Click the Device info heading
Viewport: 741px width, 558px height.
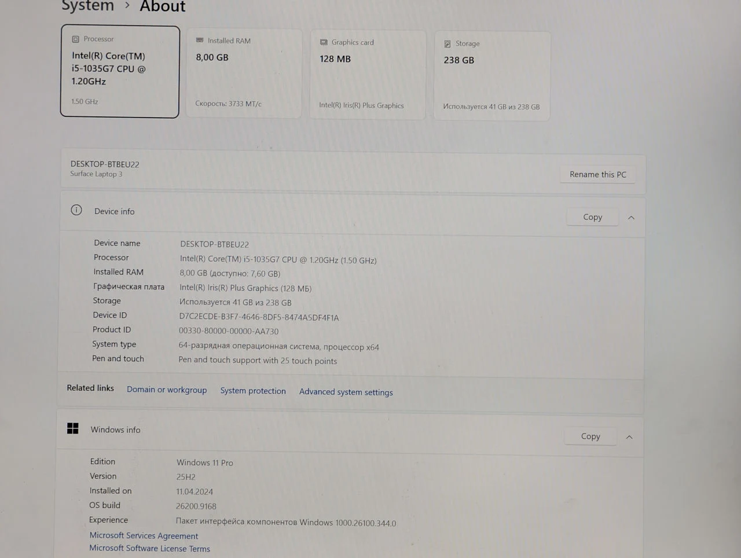[x=115, y=211]
